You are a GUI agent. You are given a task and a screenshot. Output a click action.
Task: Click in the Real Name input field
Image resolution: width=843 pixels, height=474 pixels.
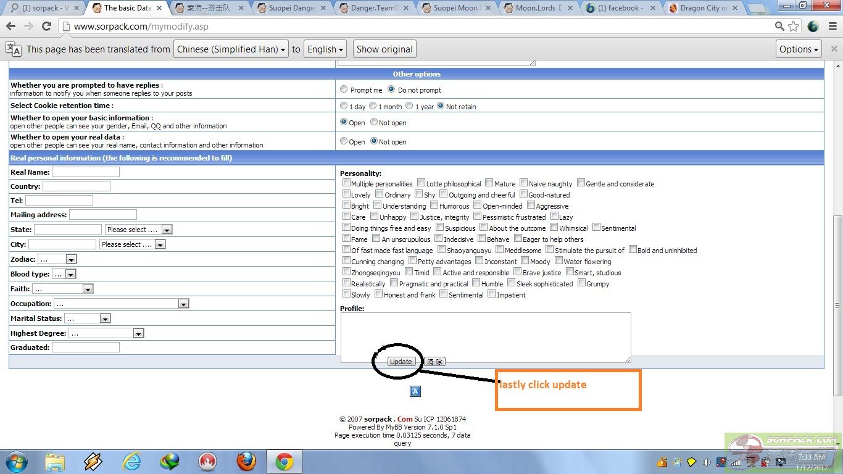86,172
